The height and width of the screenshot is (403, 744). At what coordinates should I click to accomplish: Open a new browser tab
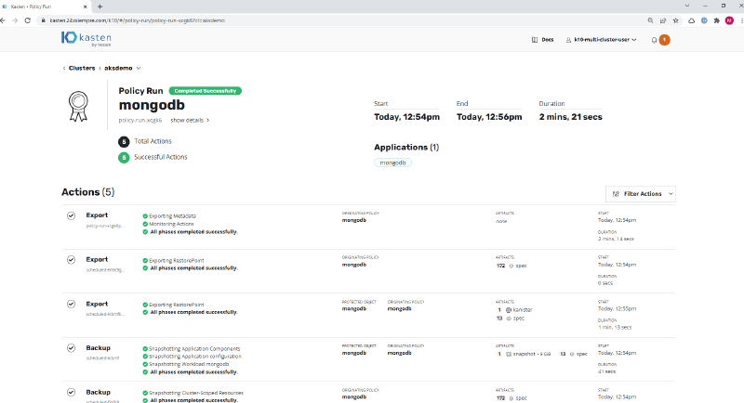(100, 6)
